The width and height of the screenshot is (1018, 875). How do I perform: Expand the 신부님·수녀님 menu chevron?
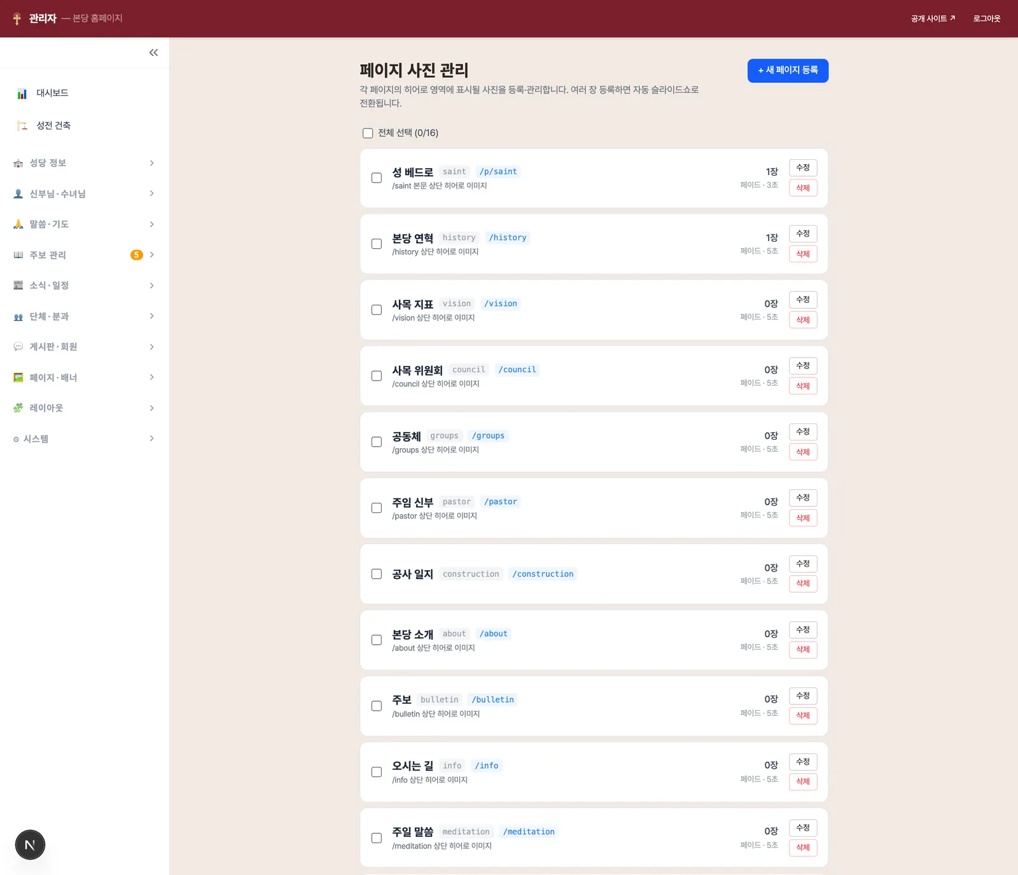151,194
